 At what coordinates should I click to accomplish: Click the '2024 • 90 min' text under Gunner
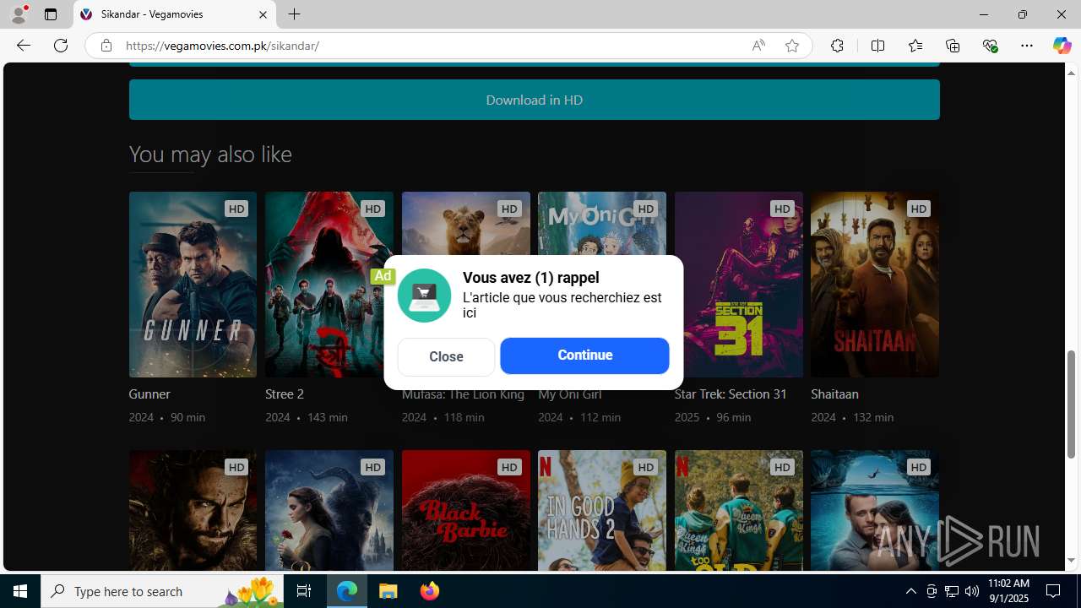pos(166,417)
